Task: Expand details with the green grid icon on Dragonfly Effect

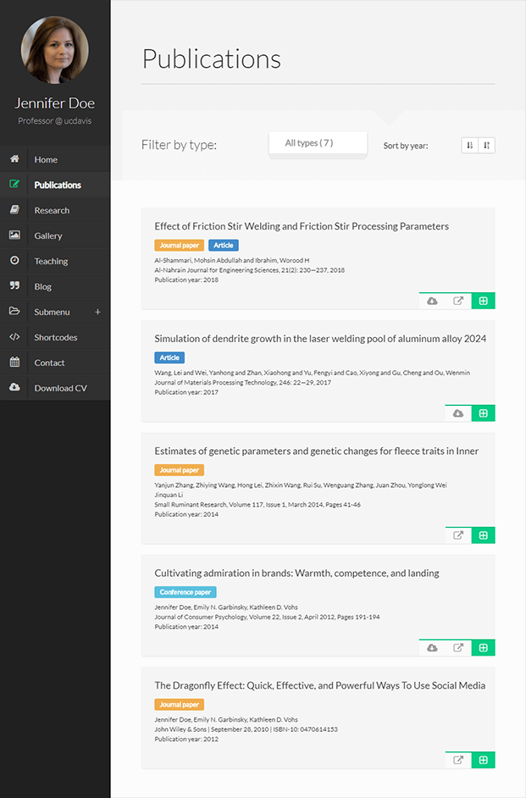Action: coord(483,759)
